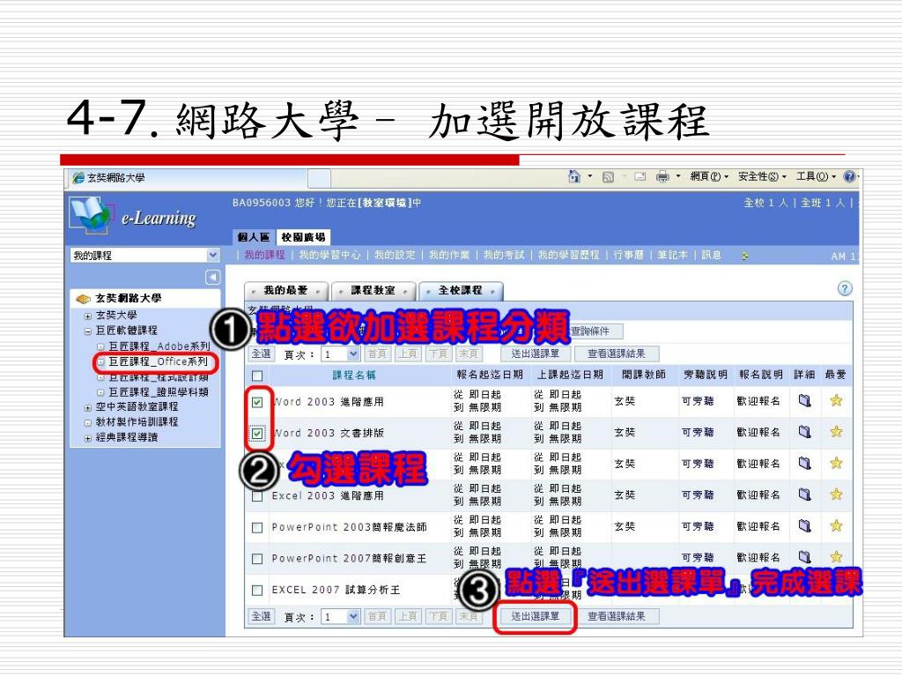This screenshot has height=677, width=902.
Task: Open the upper 頁次 page number dropdown
Action: [x=341, y=354]
